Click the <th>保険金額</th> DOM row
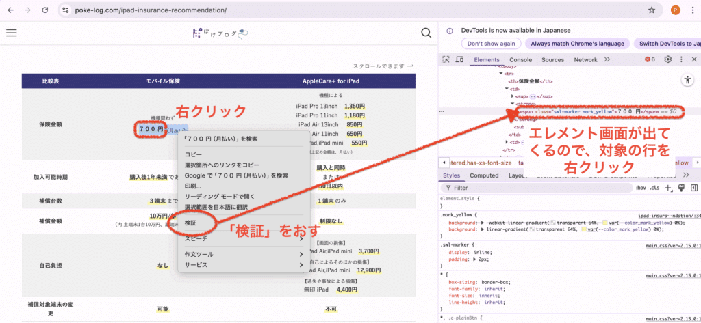701x323 pixels. pos(531,81)
